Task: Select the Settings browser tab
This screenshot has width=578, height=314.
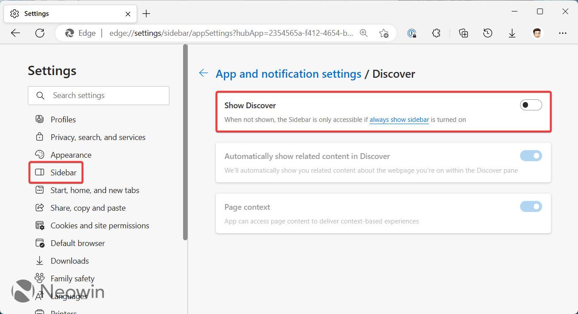Action: 62,13
